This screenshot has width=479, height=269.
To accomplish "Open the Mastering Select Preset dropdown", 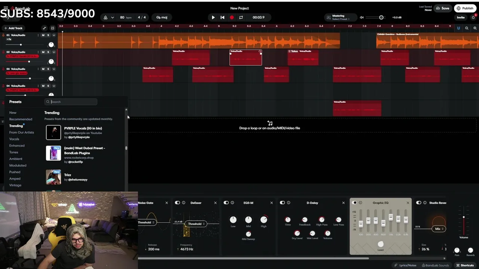I will pyautogui.click(x=341, y=17).
